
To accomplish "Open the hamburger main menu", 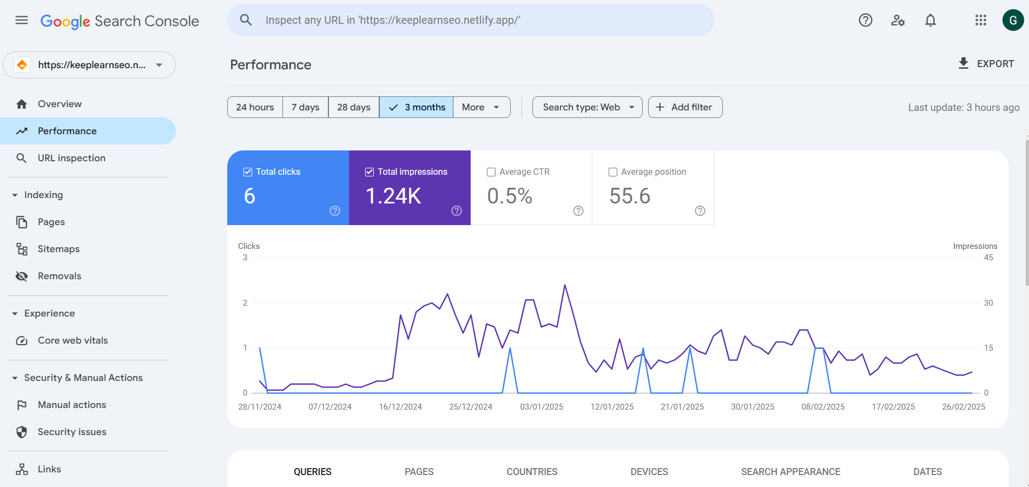I will coord(22,21).
